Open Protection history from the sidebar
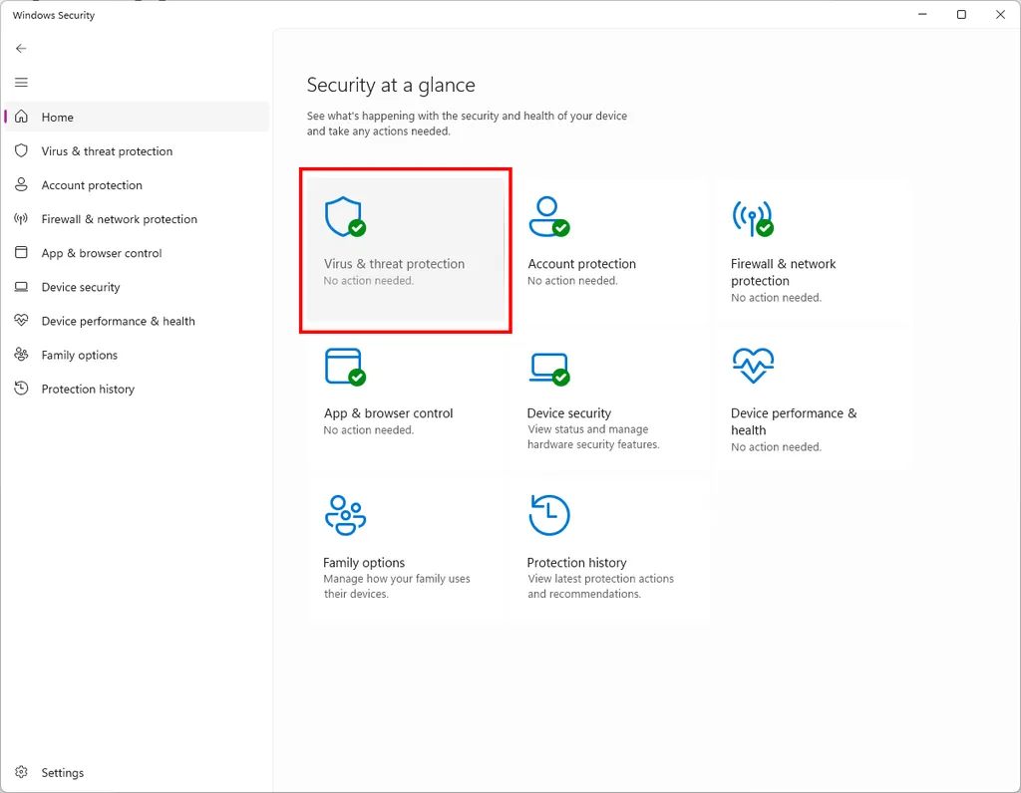This screenshot has width=1021, height=793. pos(87,389)
